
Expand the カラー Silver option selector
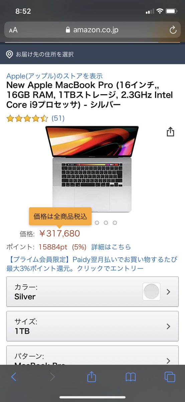click(x=93, y=292)
